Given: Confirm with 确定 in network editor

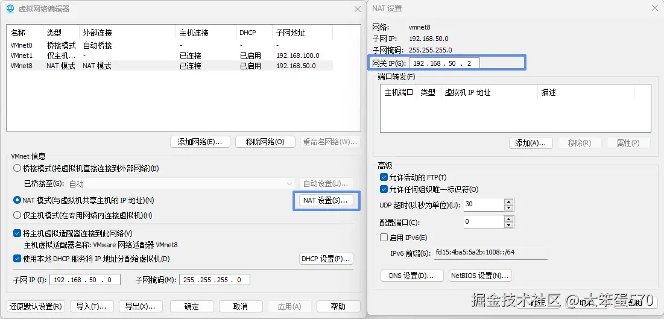Looking at the screenshot, I should pyautogui.click(x=192, y=306).
